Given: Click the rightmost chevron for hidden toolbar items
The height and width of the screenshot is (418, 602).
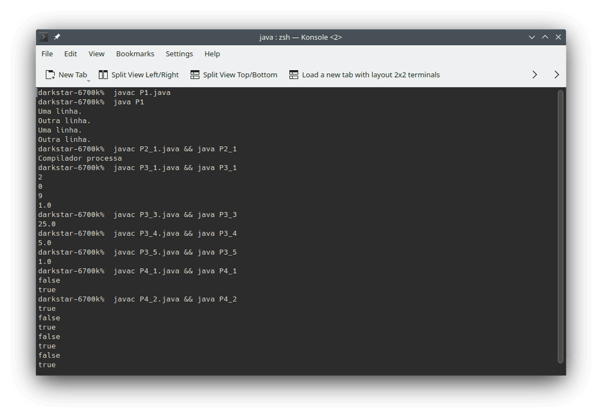Looking at the screenshot, I should click(556, 74).
